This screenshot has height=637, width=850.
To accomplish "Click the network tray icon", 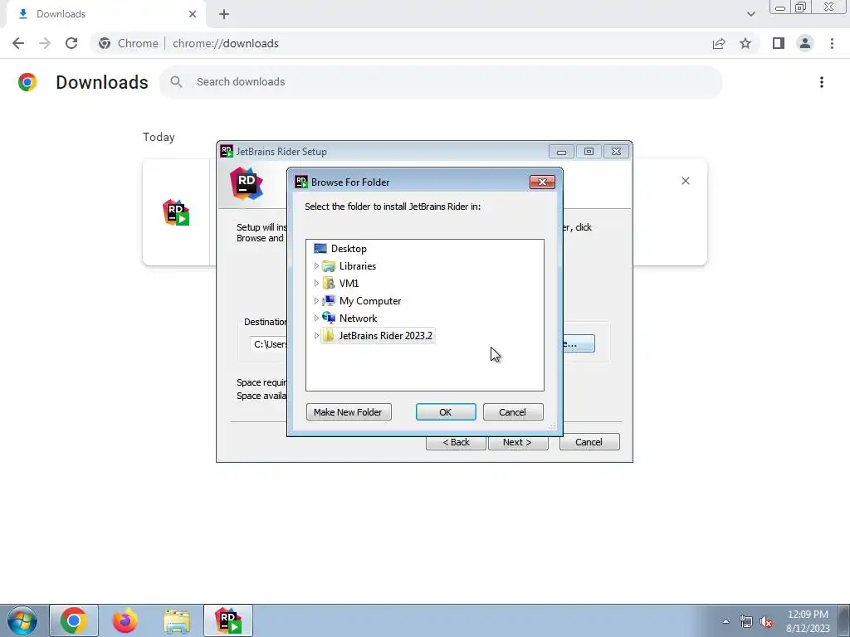I will tap(746, 622).
